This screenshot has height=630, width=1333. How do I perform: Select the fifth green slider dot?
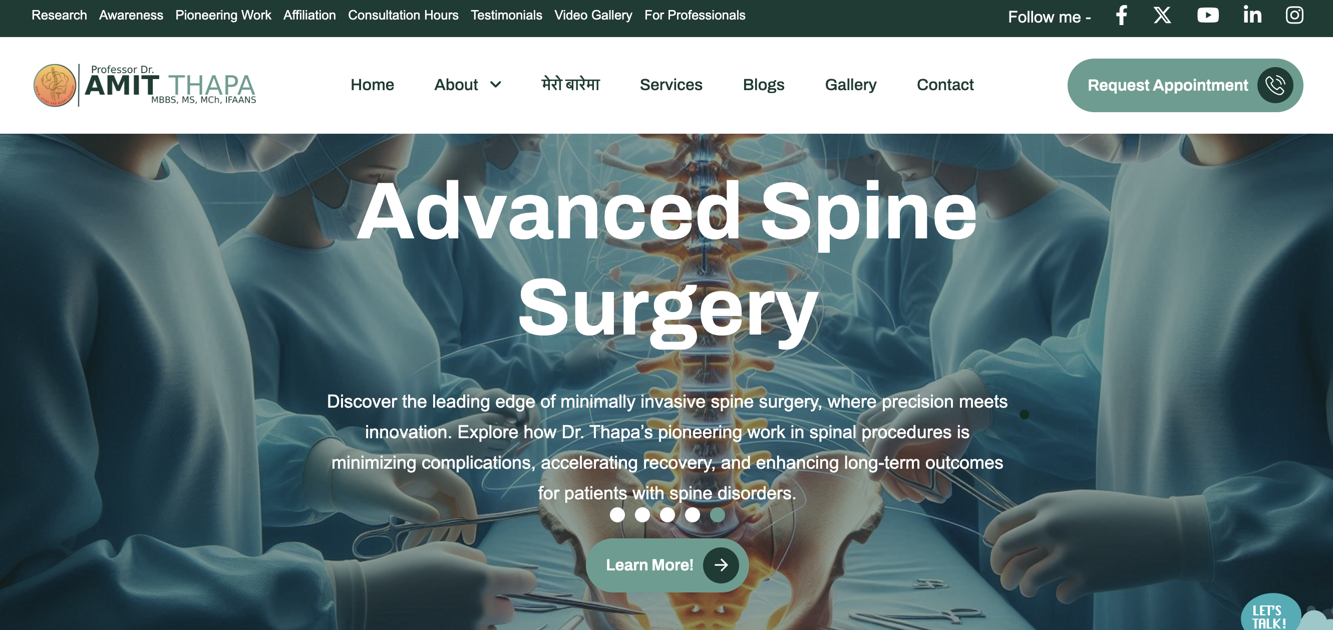pyautogui.click(x=717, y=514)
